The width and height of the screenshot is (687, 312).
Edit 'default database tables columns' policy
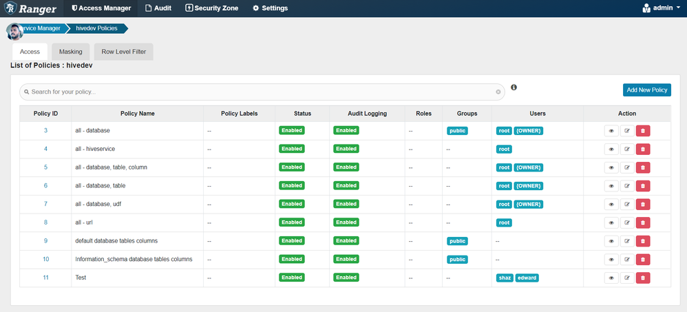(x=627, y=241)
